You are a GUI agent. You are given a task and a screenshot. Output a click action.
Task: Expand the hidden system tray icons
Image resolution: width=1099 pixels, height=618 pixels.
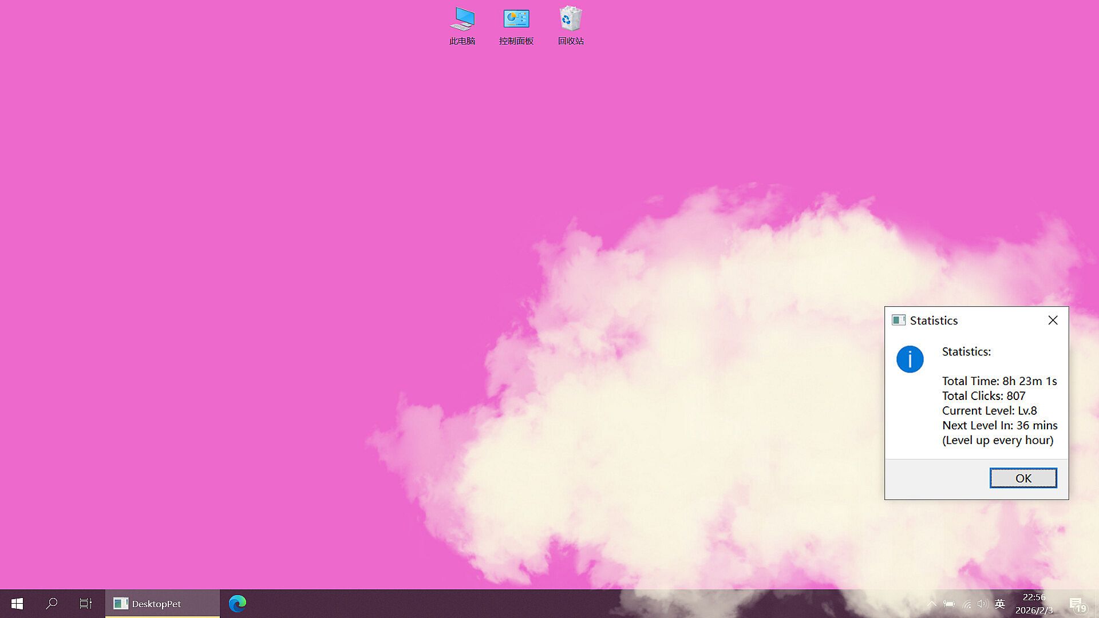pyautogui.click(x=931, y=604)
